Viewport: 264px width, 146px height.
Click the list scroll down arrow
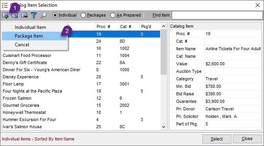click(163, 127)
